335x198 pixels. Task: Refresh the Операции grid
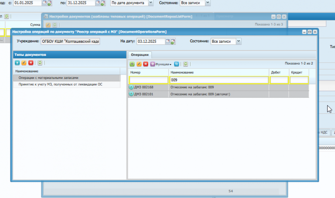pyautogui.click(x=185, y=64)
